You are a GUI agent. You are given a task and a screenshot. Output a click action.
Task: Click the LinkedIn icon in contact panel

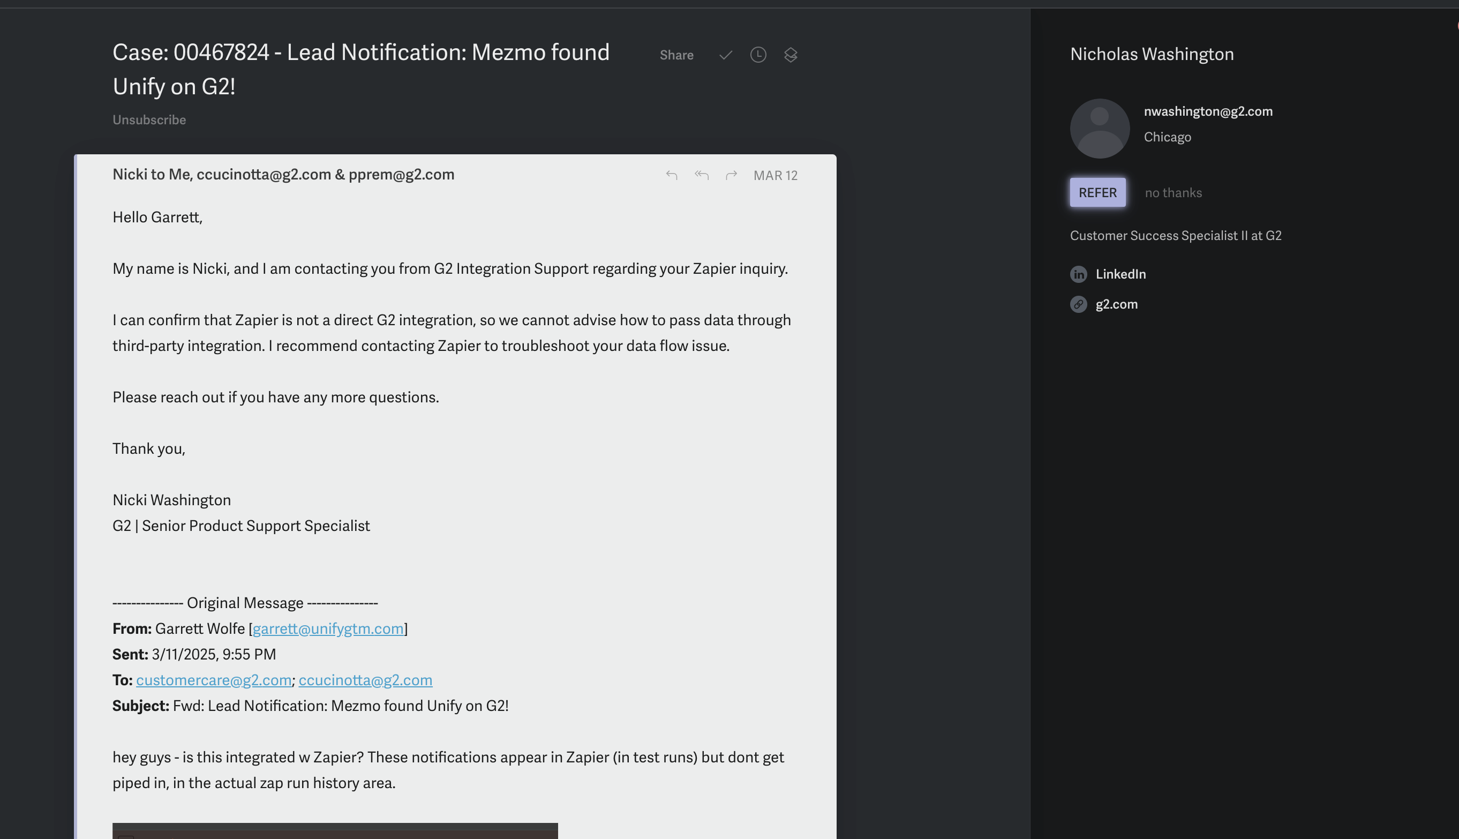point(1078,274)
